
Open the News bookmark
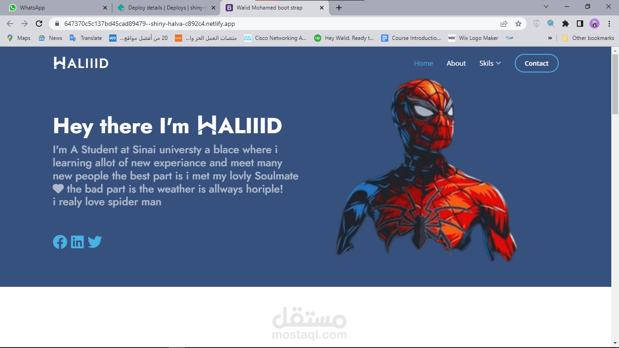(x=50, y=38)
